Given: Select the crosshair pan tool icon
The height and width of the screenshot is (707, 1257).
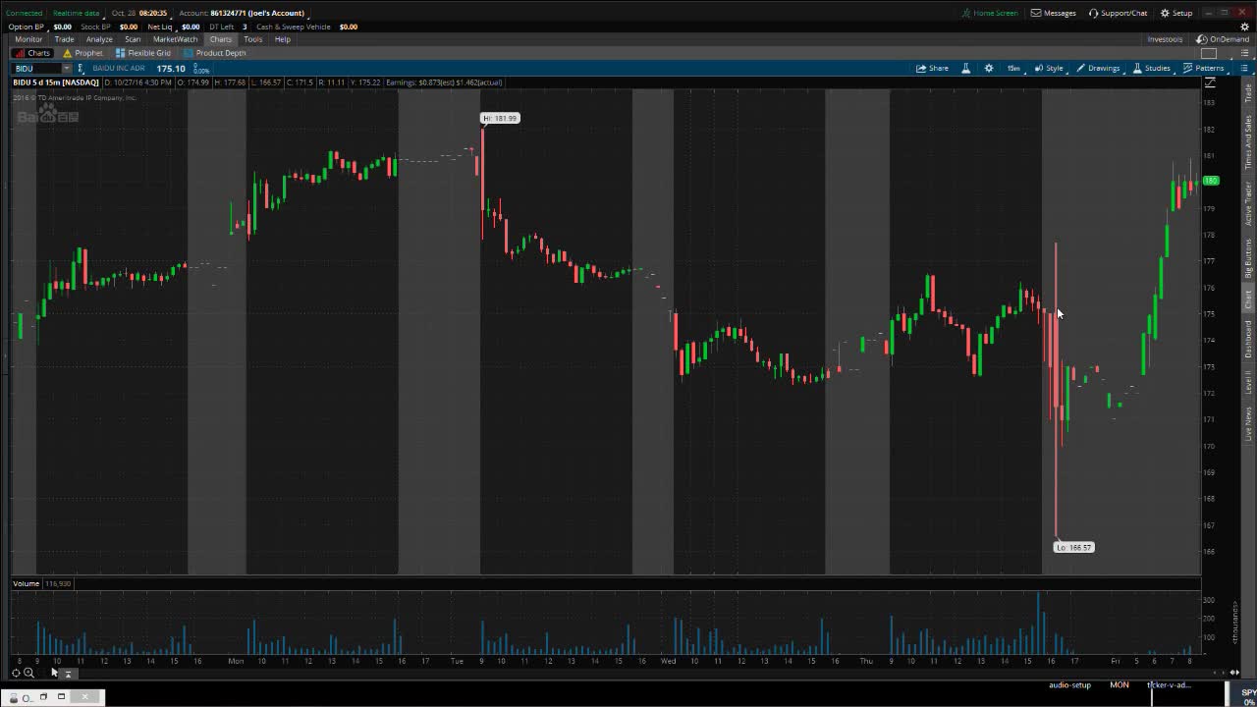Looking at the screenshot, I should coord(16,673).
